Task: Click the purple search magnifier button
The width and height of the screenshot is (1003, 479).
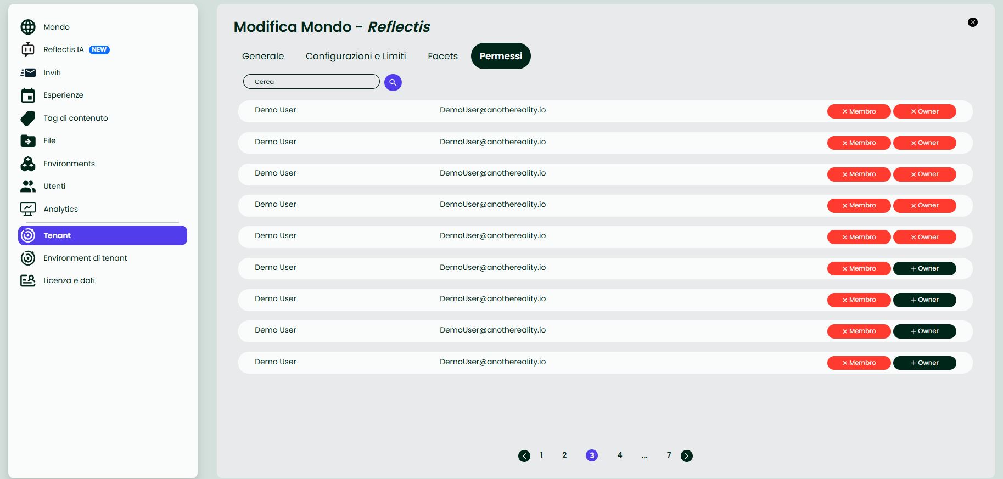Action: click(393, 82)
